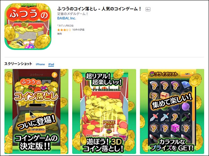Open the third プライズリスト screenshot
This screenshot has height=156, width=209.
click(x=172, y=111)
